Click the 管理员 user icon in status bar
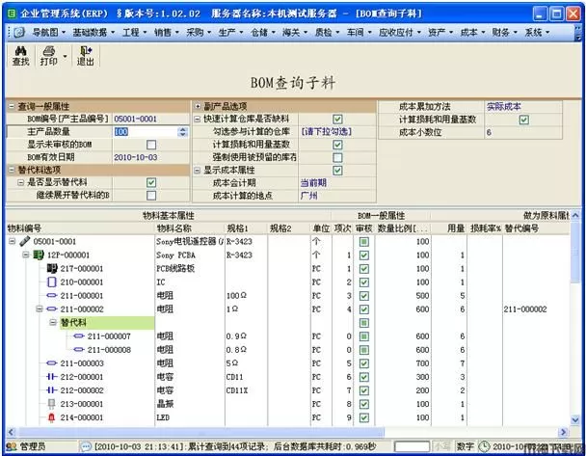 [11, 447]
